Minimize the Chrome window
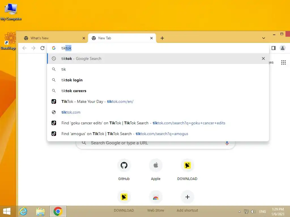 (274, 34)
